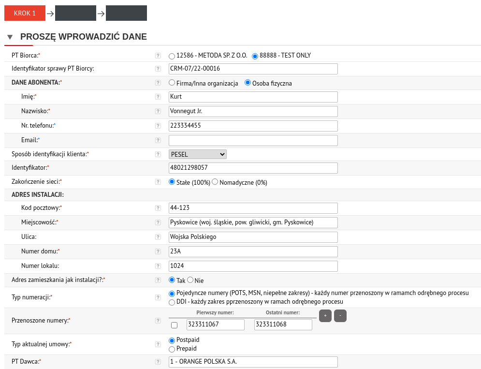The image size is (481, 369).
Task: Select Nomadyczne (0%) network termination
Action: pyautogui.click(x=215, y=182)
